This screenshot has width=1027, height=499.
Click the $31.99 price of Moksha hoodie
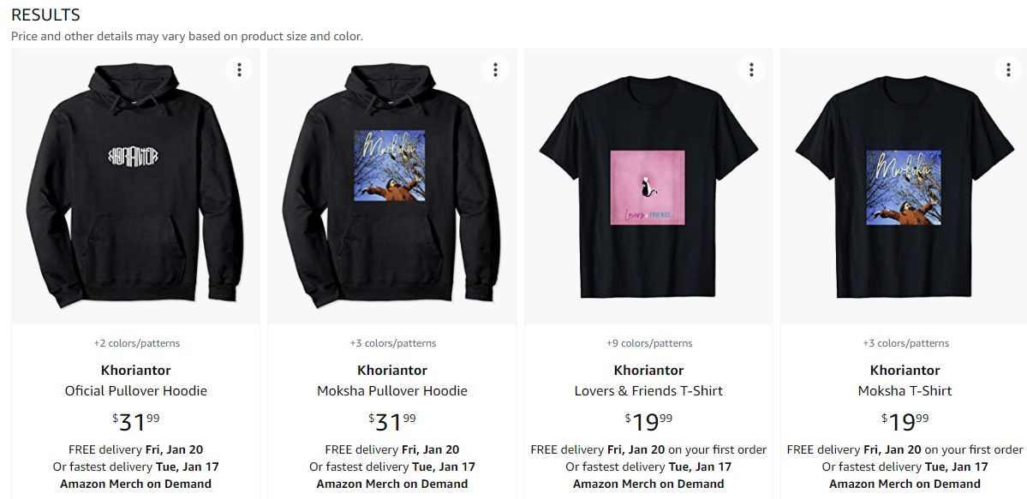pos(391,422)
